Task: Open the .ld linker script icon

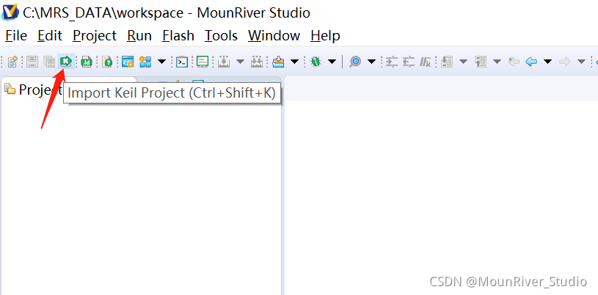Action: point(87,62)
